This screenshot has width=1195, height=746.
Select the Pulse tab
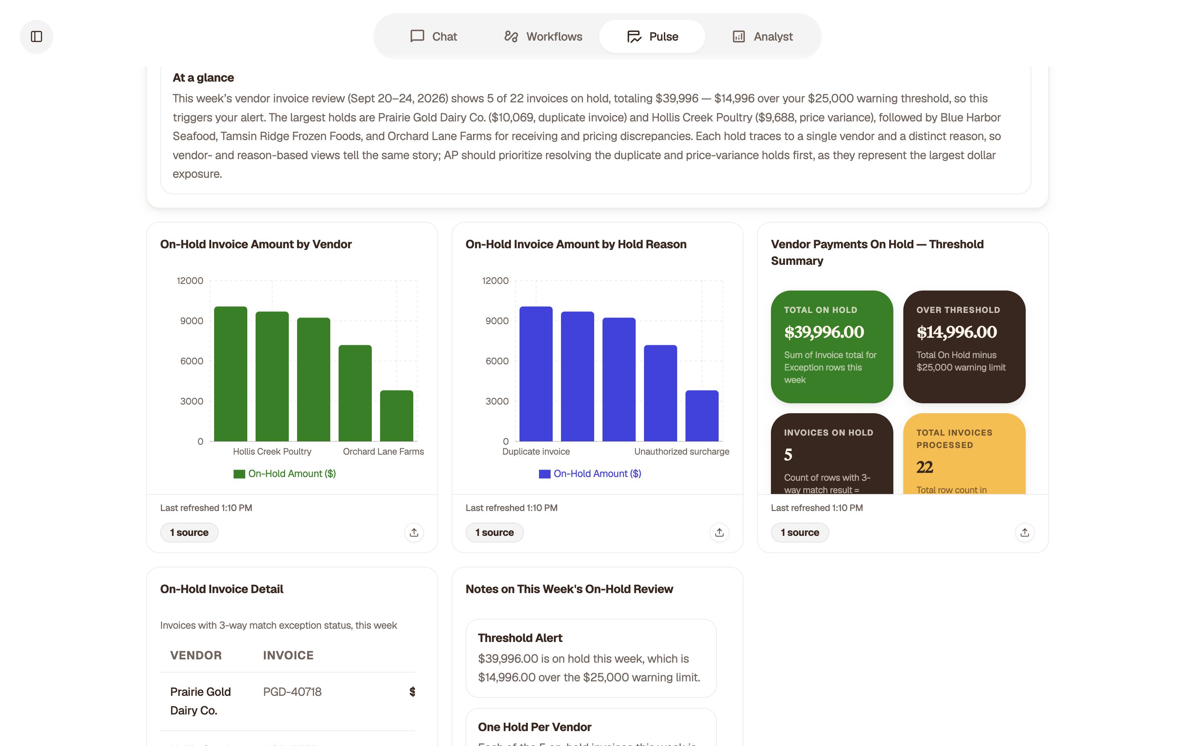652,36
